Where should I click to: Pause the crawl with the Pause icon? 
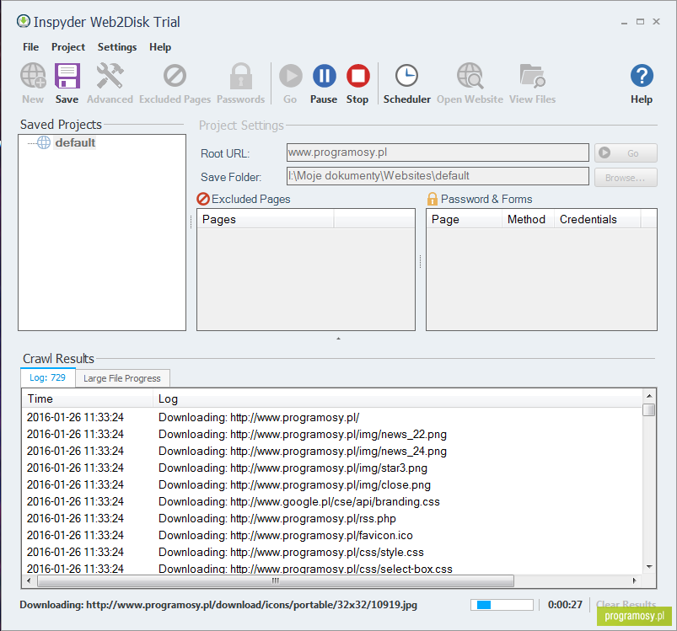tap(325, 76)
